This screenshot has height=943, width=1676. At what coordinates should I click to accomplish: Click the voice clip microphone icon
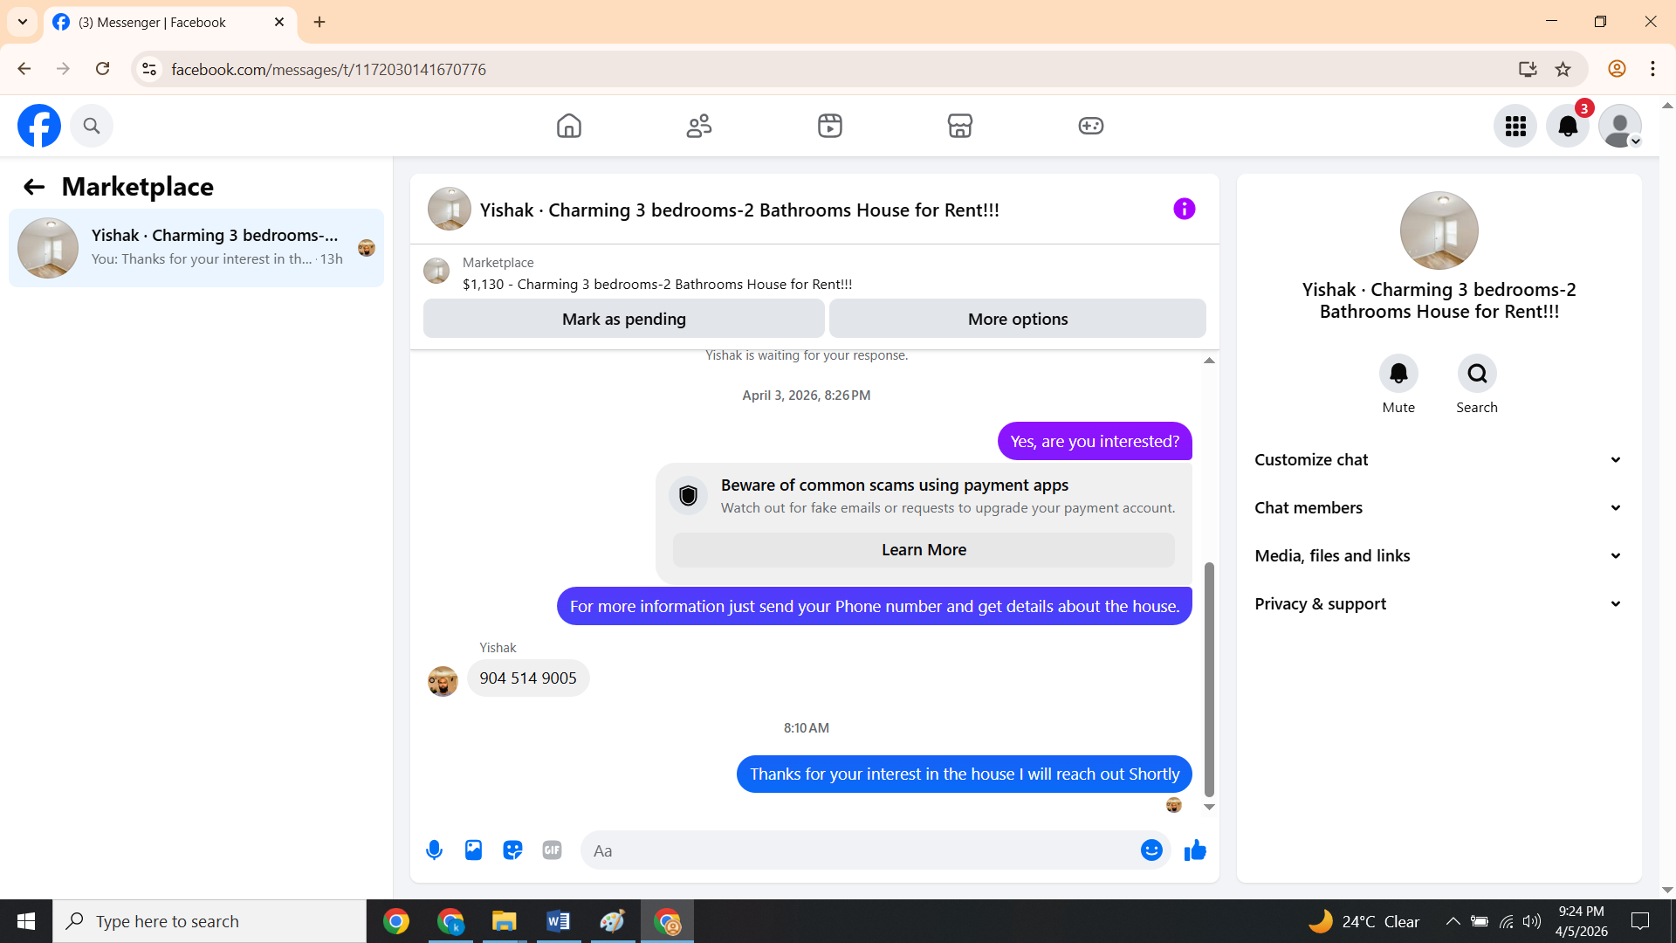[x=434, y=850]
